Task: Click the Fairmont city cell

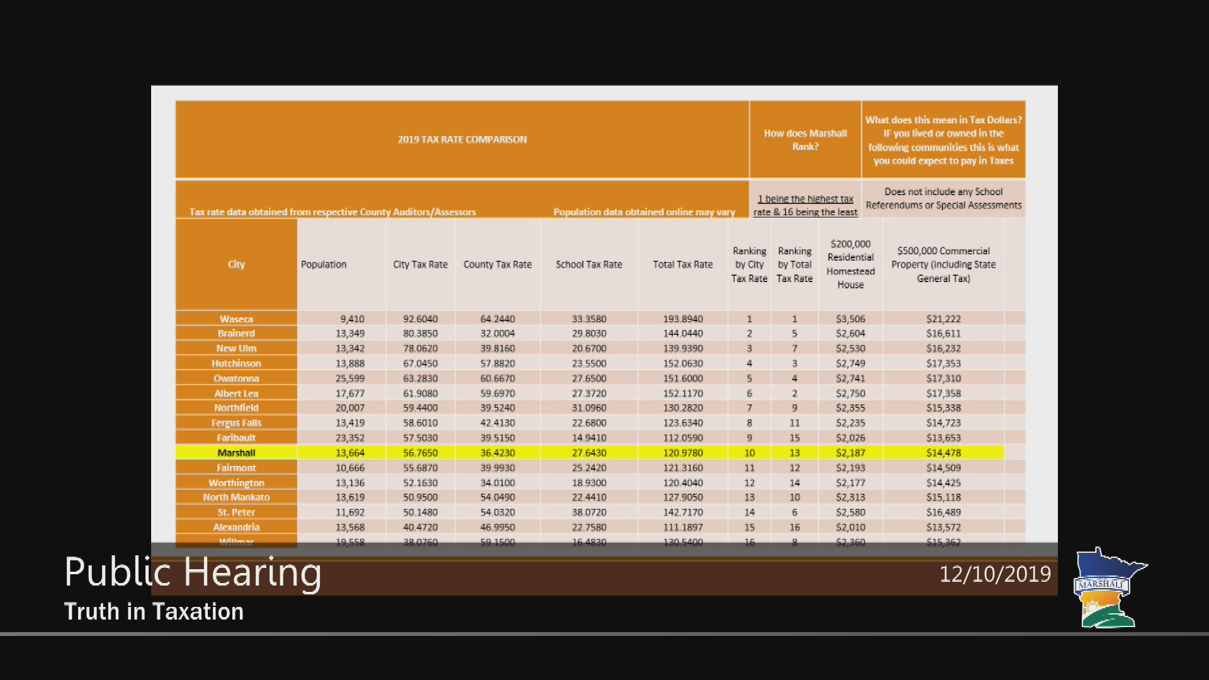Action: 236,468
